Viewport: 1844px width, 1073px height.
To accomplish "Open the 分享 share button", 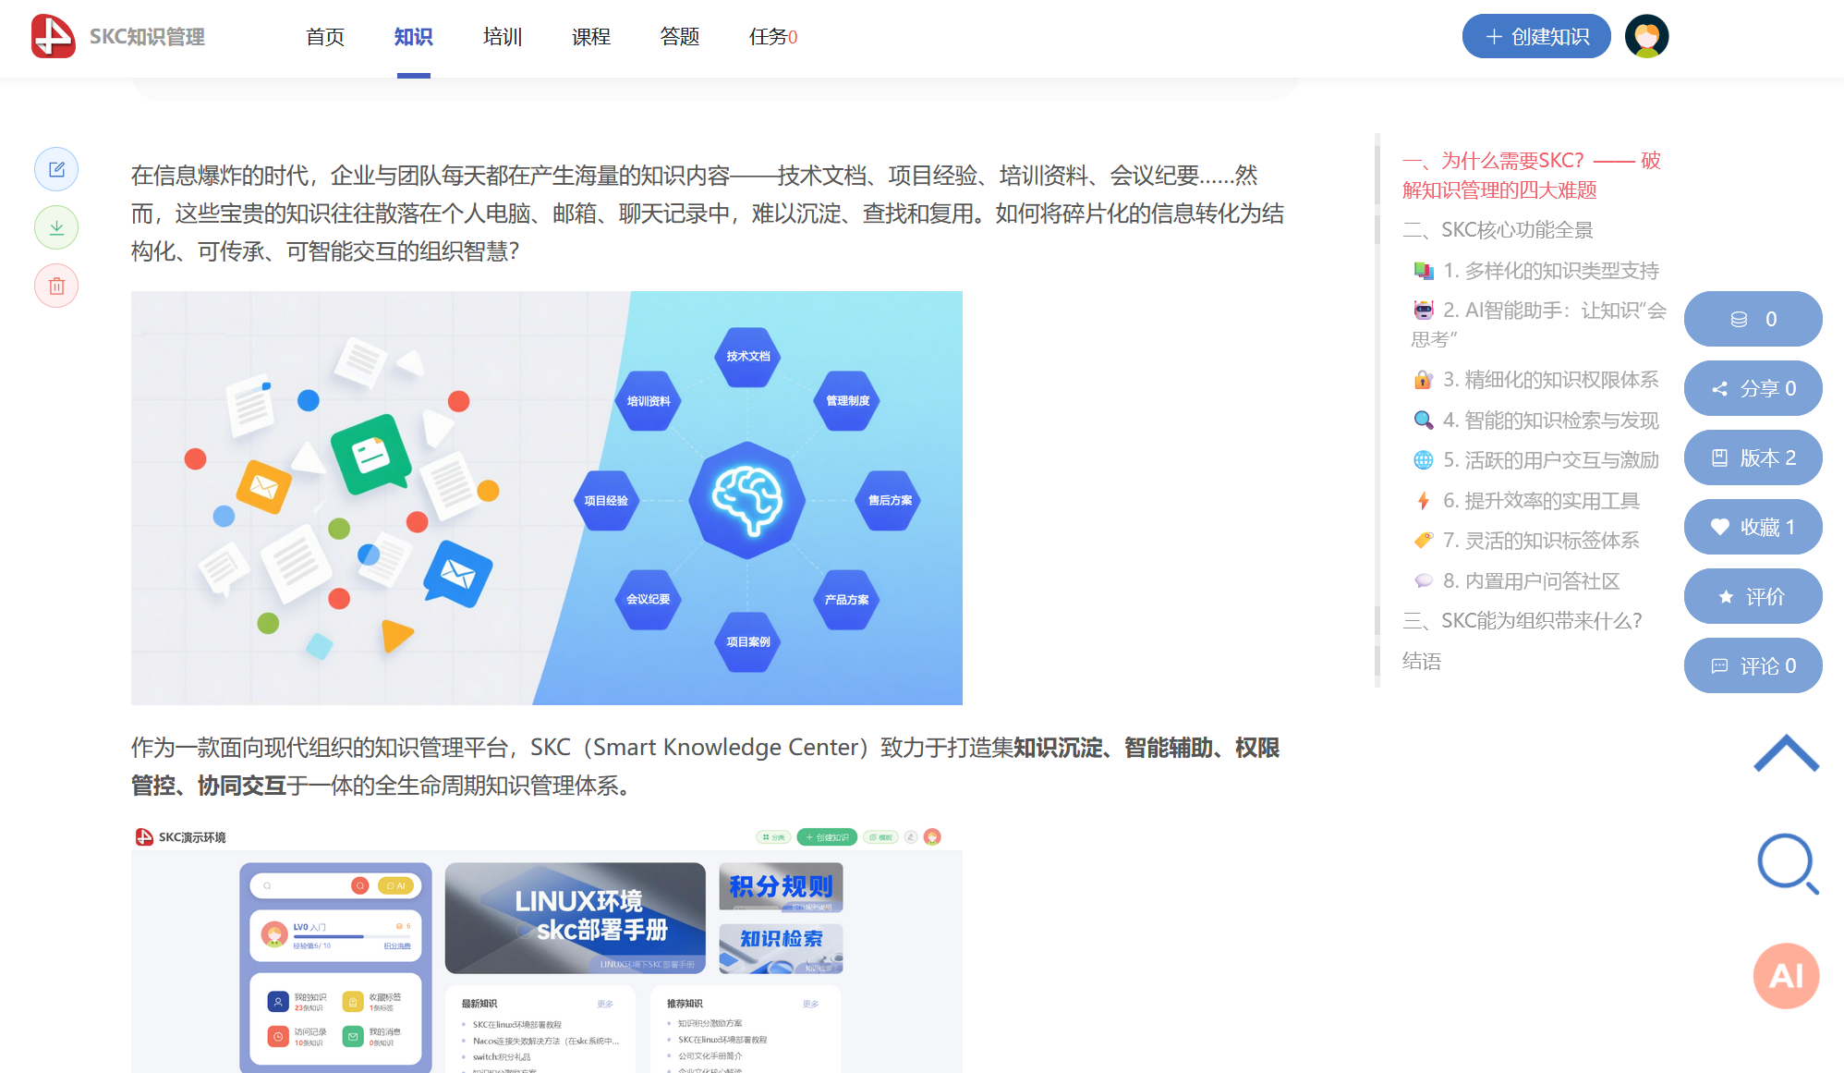I will [x=1753, y=388].
